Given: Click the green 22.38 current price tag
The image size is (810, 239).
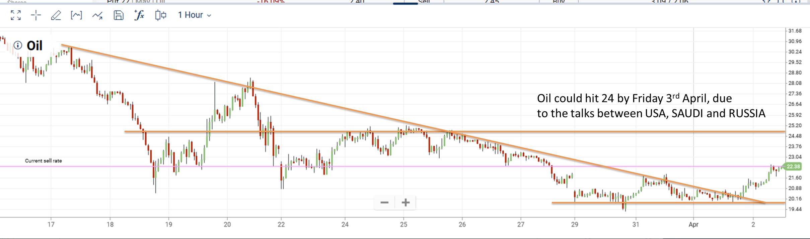Looking at the screenshot, I should point(793,166).
